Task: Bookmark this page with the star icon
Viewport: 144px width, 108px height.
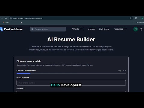Action: click(x=130, y=18)
